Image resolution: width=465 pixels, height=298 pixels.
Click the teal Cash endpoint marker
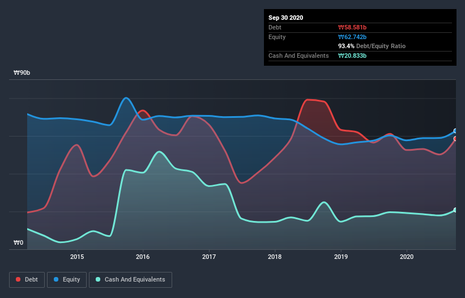[x=455, y=210]
